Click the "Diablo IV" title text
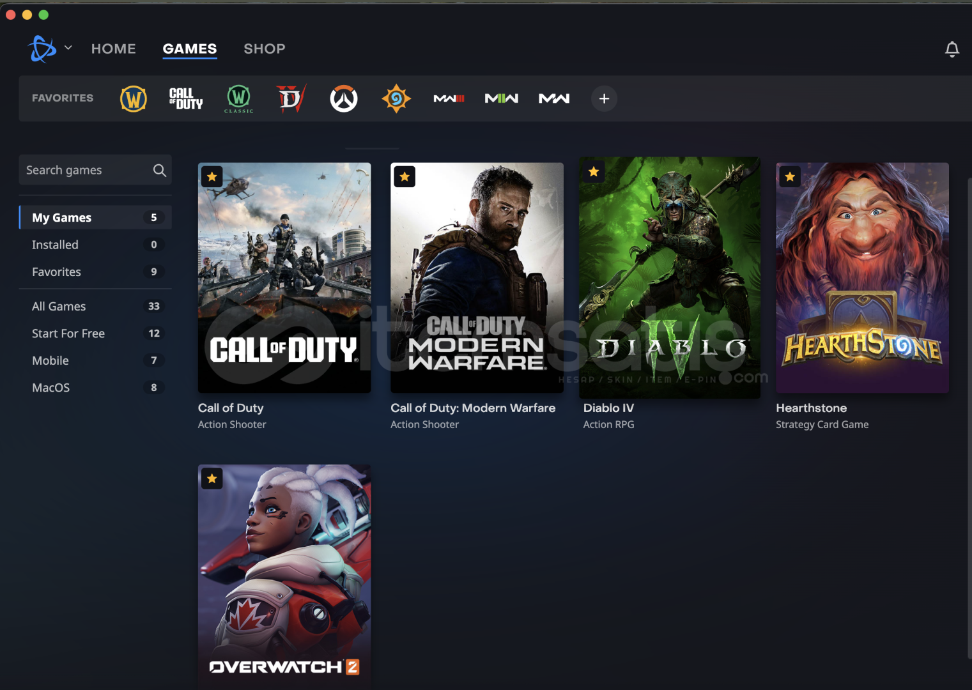The height and width of the screenshot is (690, 972). (x=608, y=408)
